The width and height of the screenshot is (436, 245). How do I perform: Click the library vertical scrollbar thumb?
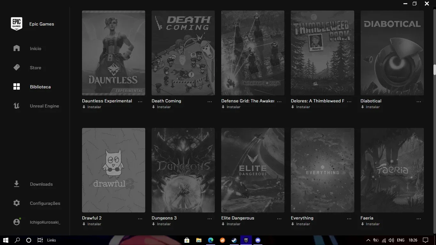click(x=434, y=70)
